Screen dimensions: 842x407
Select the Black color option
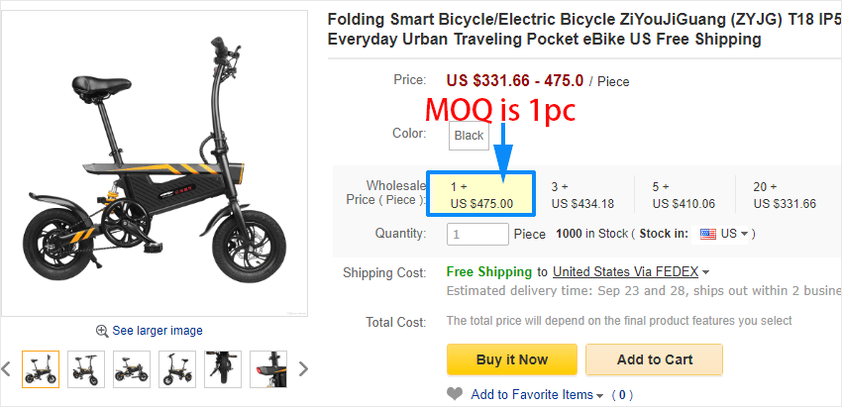pyautogui.click(x=469, y=136)
